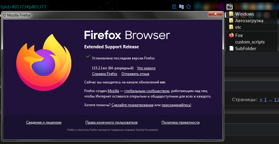Close the О Mozilla Firefox dialog
Screen dimensions: 279x144
[x=215, y=14]
